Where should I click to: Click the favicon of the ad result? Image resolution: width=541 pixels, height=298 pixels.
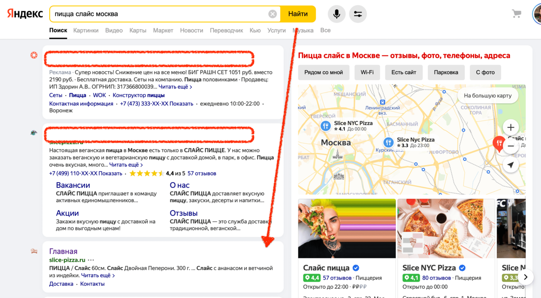[34, 55]
